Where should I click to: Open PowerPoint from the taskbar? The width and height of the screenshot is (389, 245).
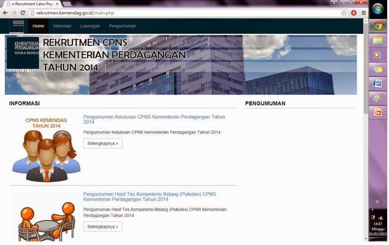tap(378, 113)
